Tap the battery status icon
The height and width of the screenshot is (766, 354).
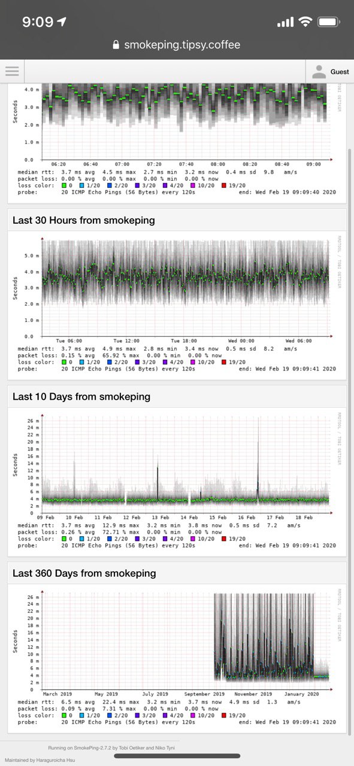(329, 22)
